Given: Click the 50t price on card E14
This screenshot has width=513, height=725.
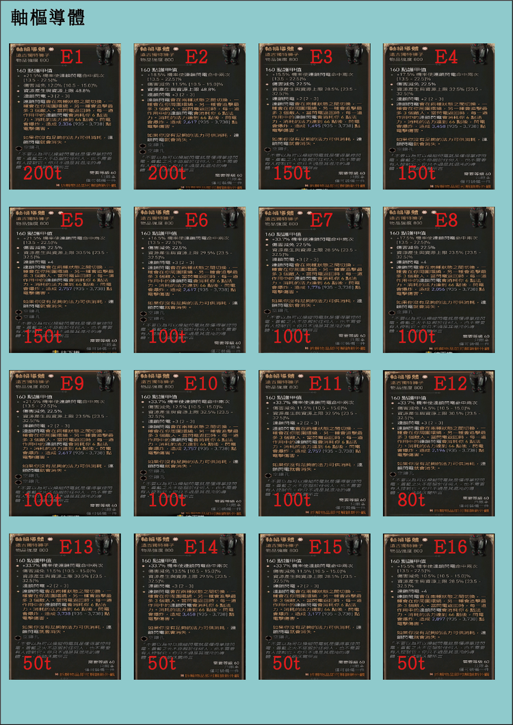Looking at the screenshot, I should pos(162,664).
